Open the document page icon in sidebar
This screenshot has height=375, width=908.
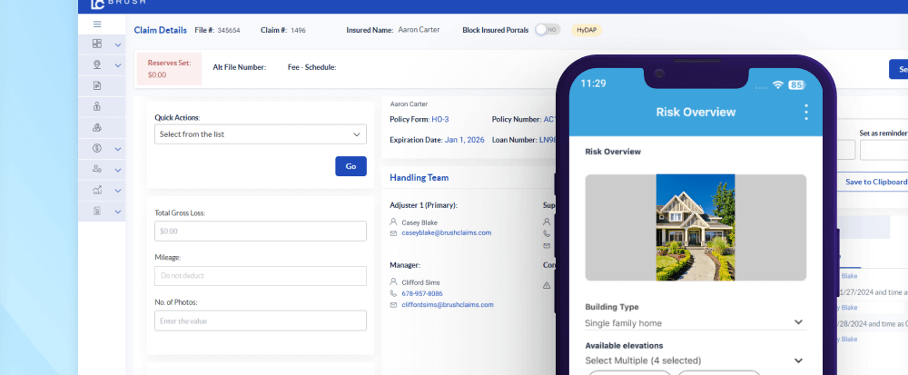(97, 85)
